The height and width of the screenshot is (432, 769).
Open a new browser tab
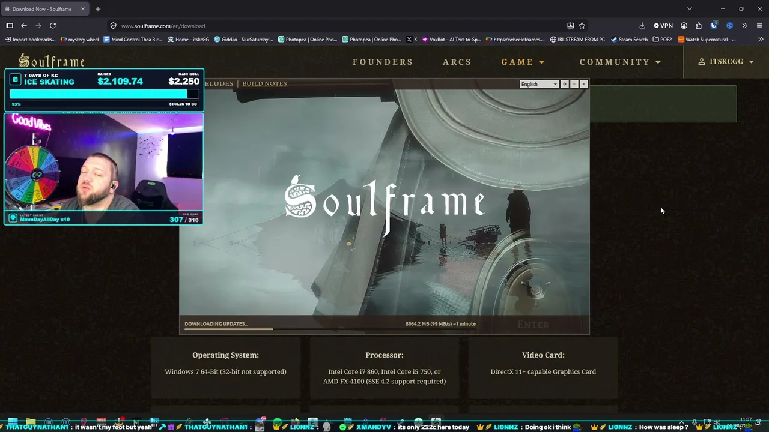point(98,9)
